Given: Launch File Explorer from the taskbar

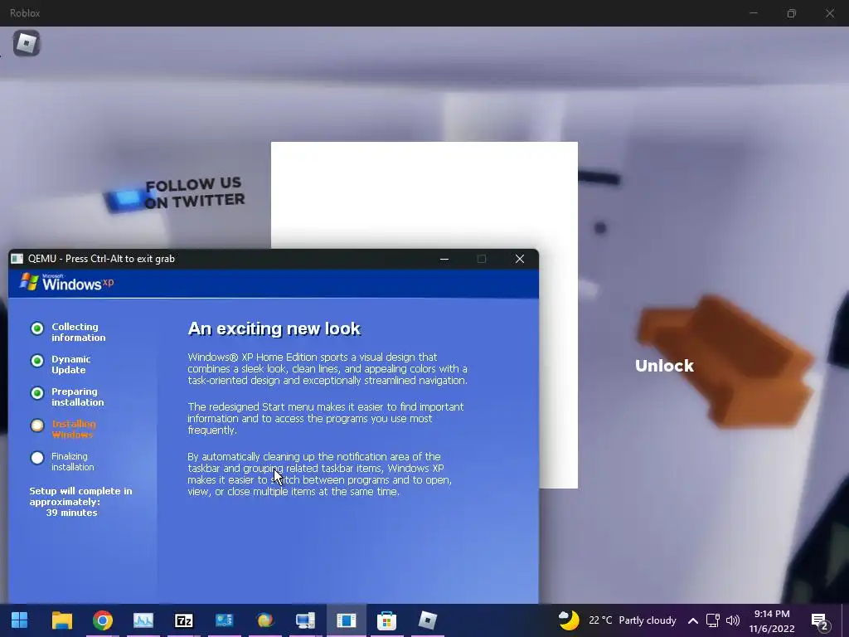Looking at the screenshot, I should tap(61, 620).
